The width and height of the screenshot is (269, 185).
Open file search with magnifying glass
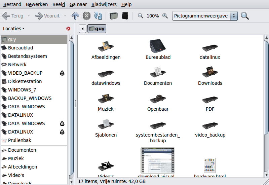245,16
